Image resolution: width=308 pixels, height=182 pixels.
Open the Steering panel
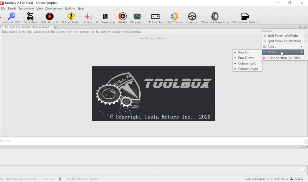tap(192, 18)
